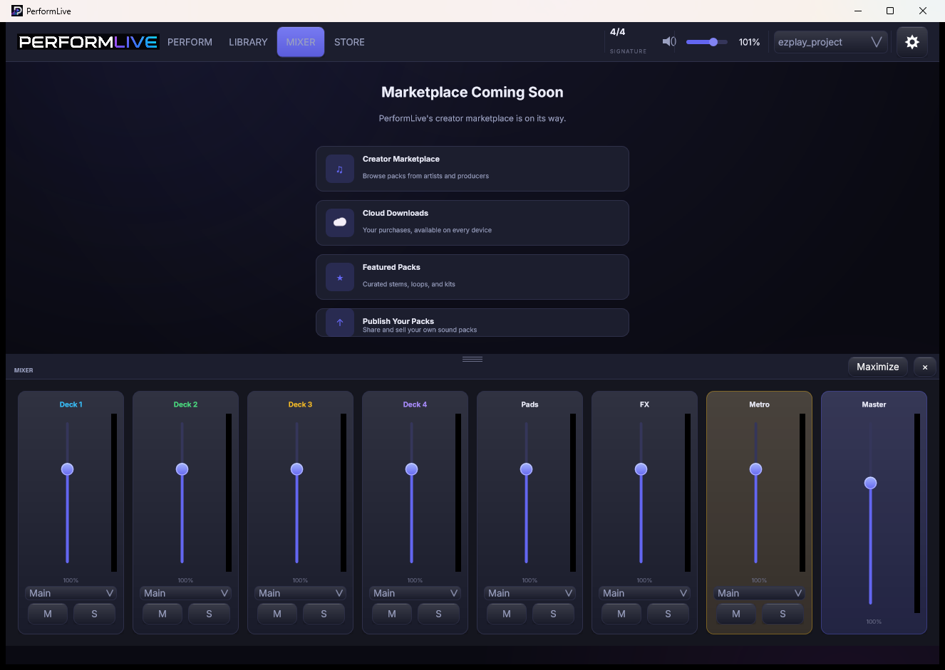This screenshot has height=670, width=945.
Task: Click the 101% volume readout
Action: click(749, 42)
